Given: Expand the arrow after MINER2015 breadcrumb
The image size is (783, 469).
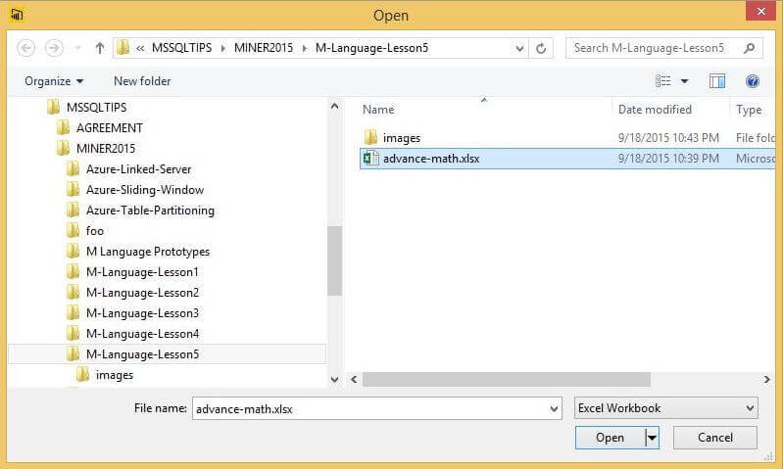Looking at the screenshot, I should pyautogui.click(x=304, y=48).
